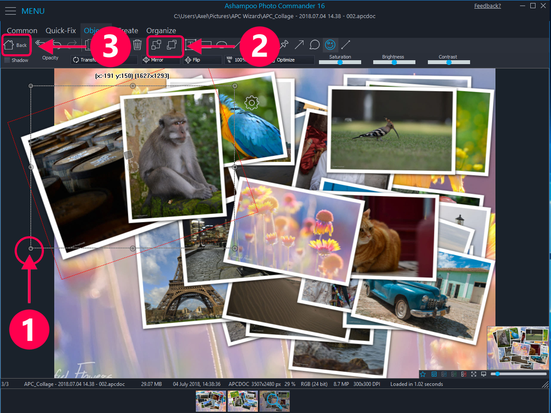The image size is (551, 413).
Task: Select the Speech Bubble tool
Action: [315, 45]
